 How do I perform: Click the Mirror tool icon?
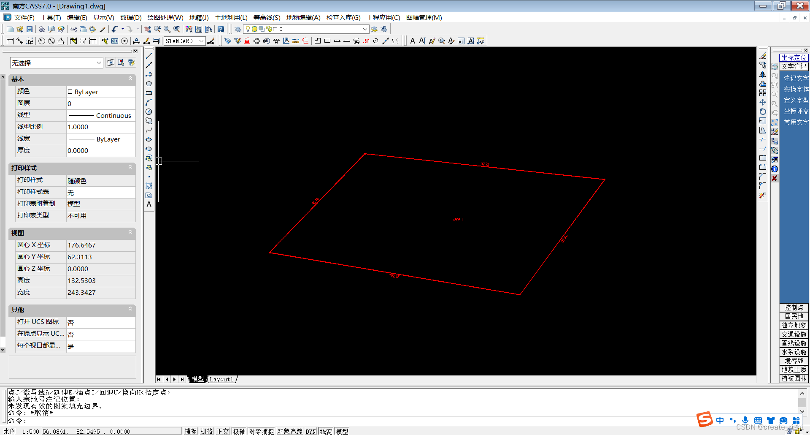[x=763, y=74]
